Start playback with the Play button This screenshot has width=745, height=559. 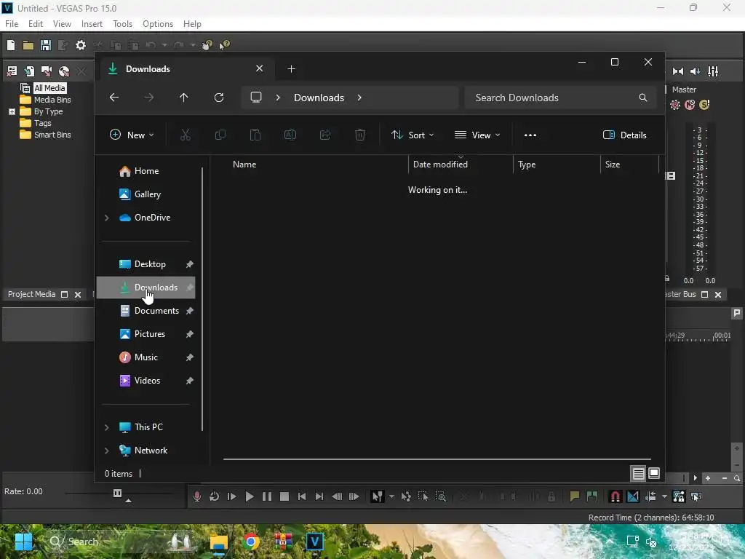tap(249, 496)
